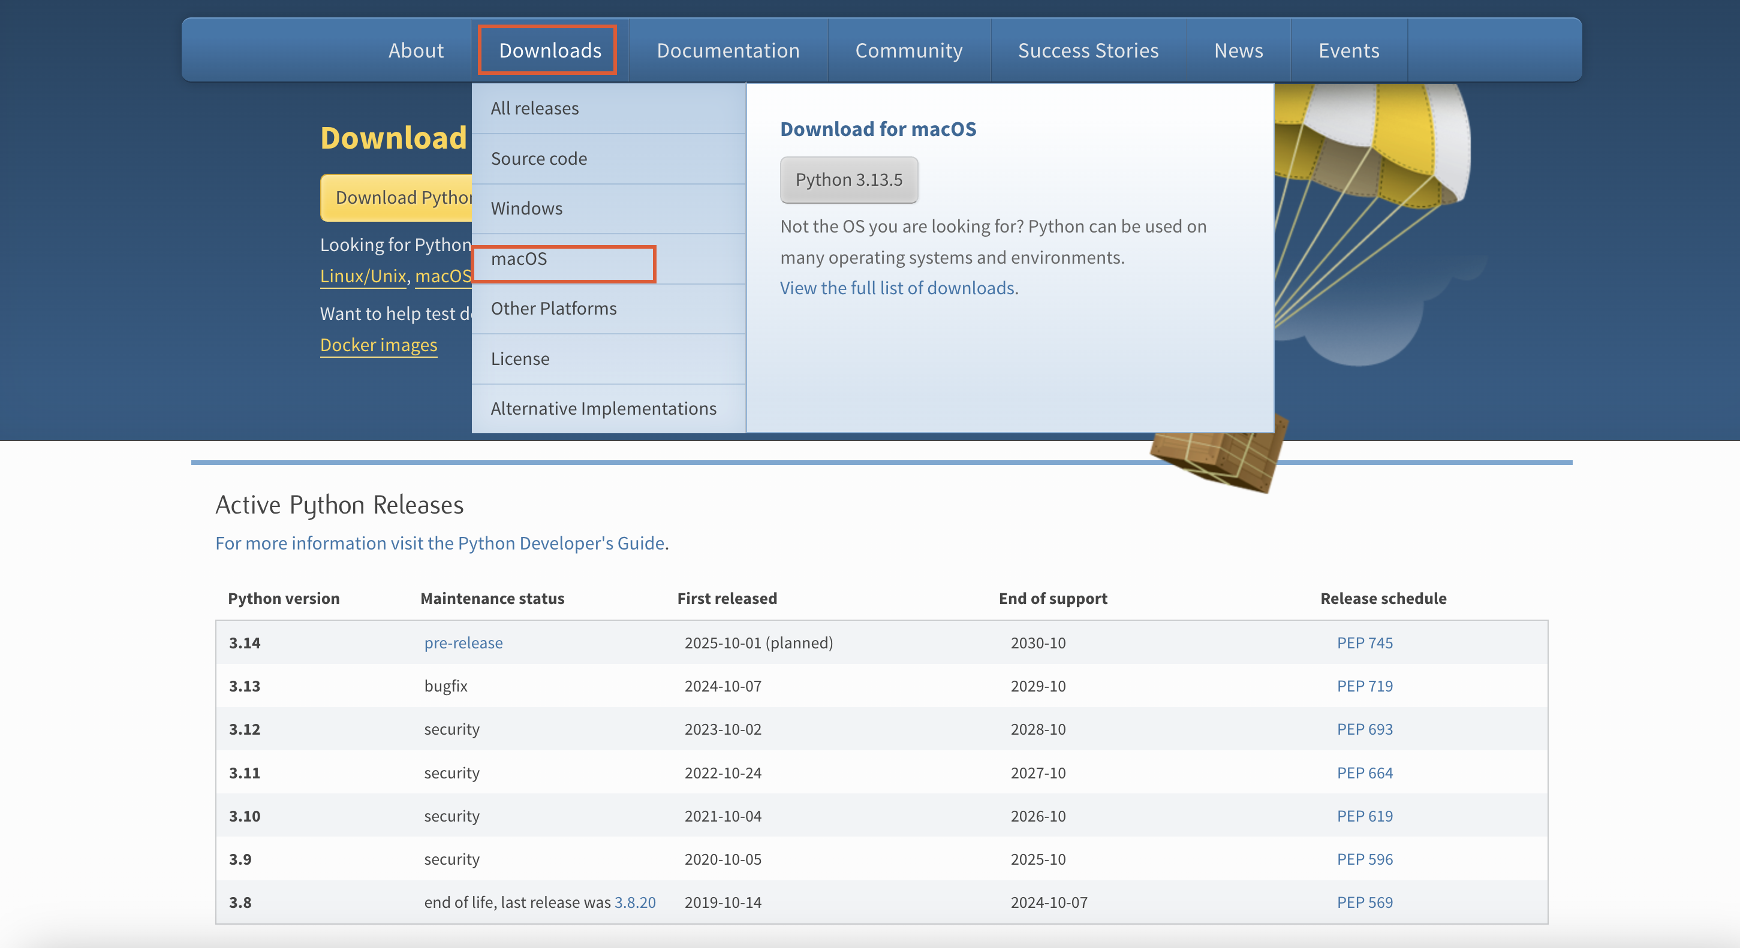Choose macOS in Downloads dropdown

click(609, 259)
